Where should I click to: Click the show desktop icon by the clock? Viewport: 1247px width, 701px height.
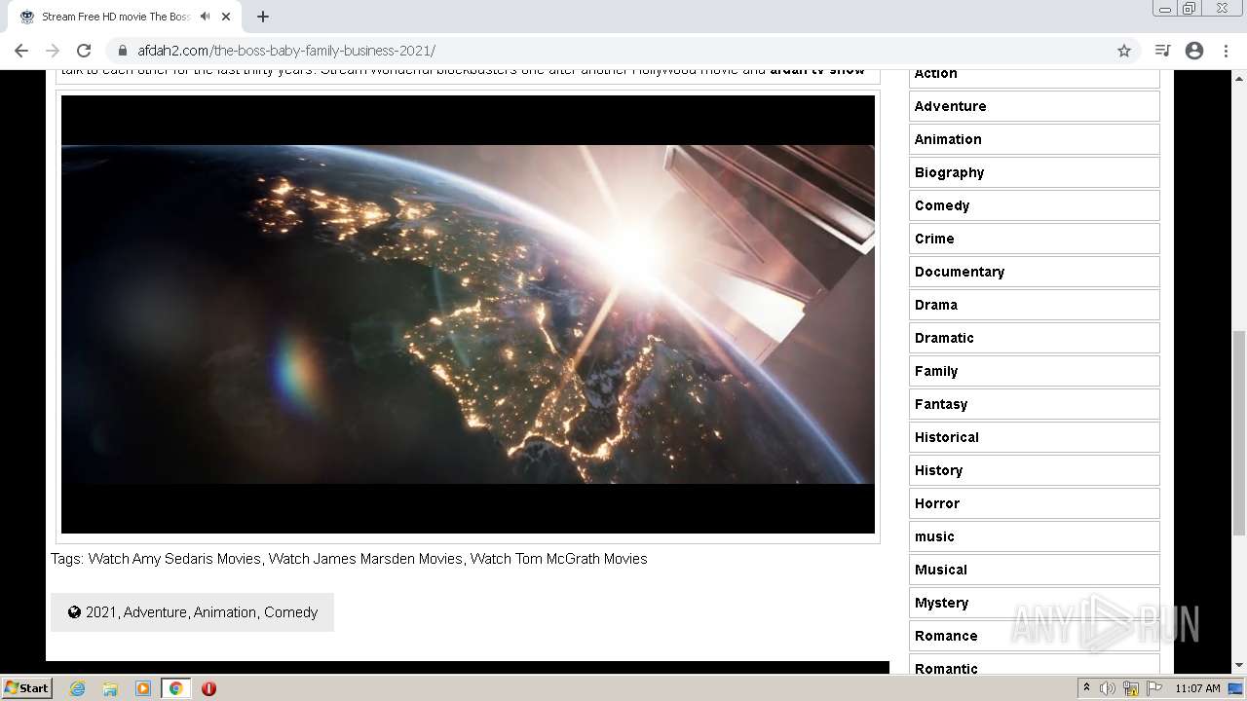click(x=1236, y=688)
